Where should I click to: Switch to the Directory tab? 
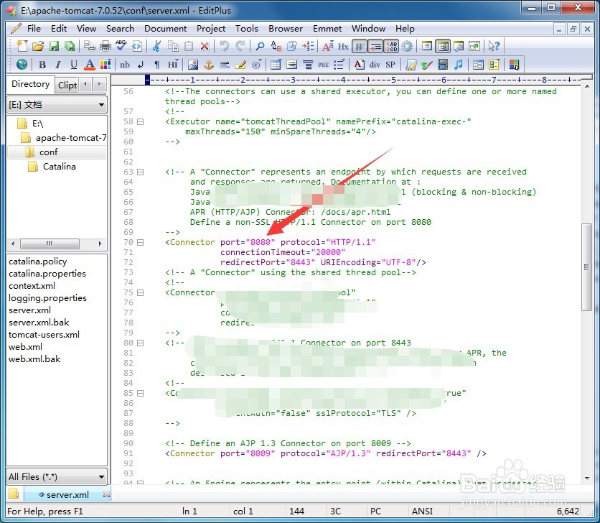(x=31, y=84)
